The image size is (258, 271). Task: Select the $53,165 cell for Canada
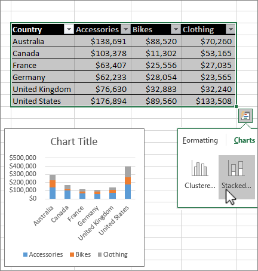(208, 53)
